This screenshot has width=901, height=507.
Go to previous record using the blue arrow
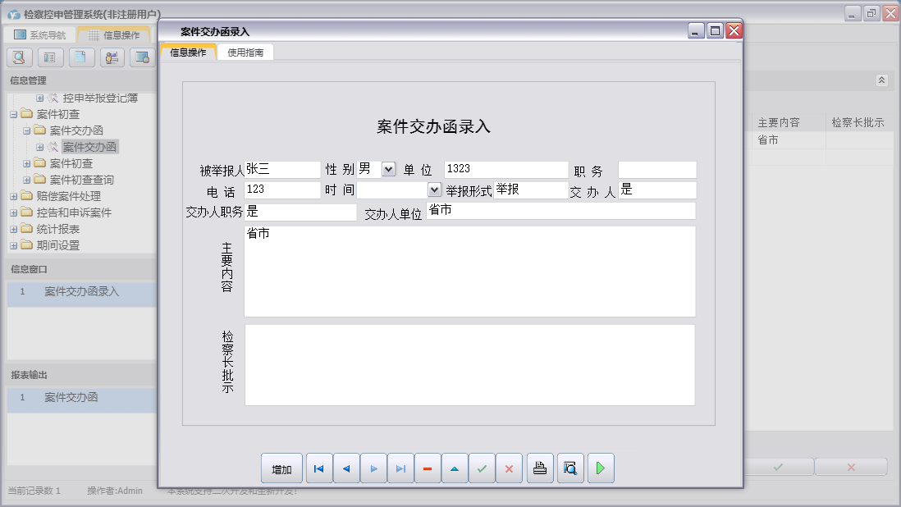(345, 468)
